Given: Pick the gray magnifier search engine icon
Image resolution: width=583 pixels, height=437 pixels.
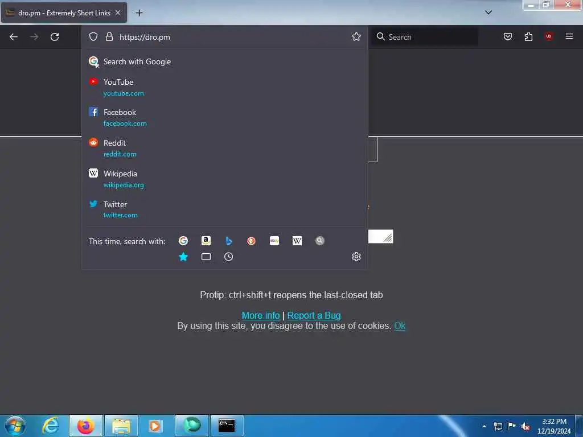Looking at the screenshot, I should [x=320, y=241].
